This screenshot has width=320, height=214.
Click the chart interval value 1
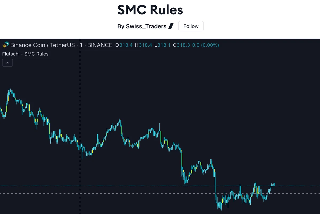click(81, 45)
